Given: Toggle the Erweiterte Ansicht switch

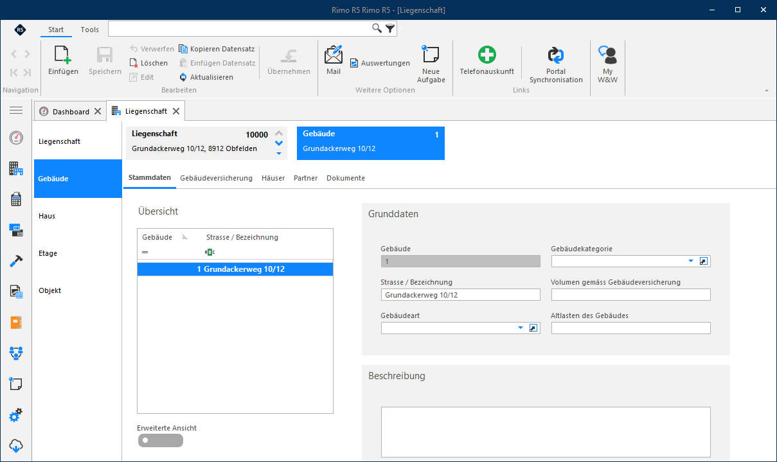Looking at the screenshot, I should pyautogui.click(x=160, y=440).
